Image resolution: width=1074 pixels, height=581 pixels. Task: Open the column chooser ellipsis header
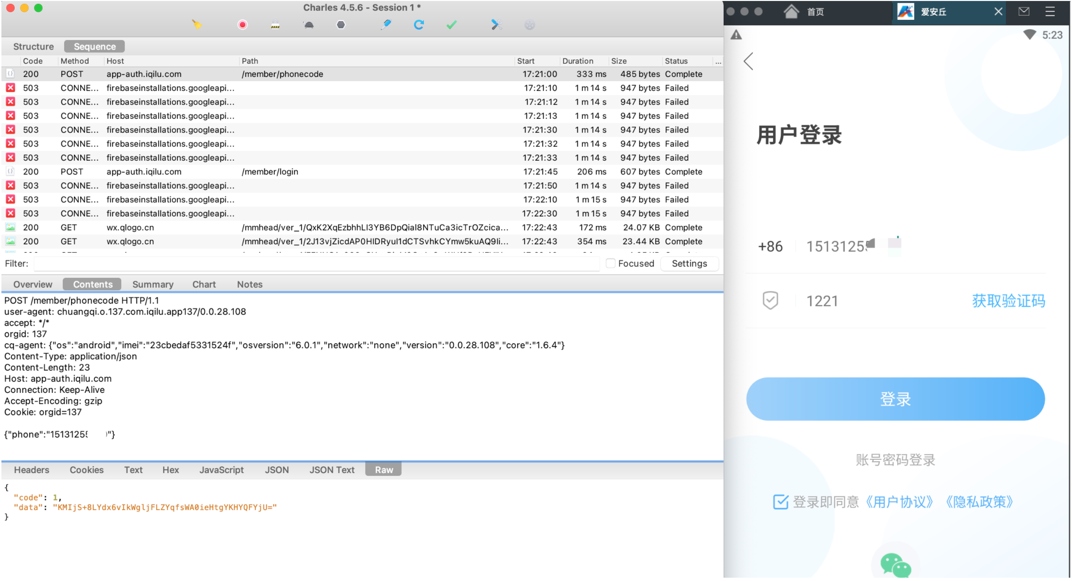pos(718,61)
